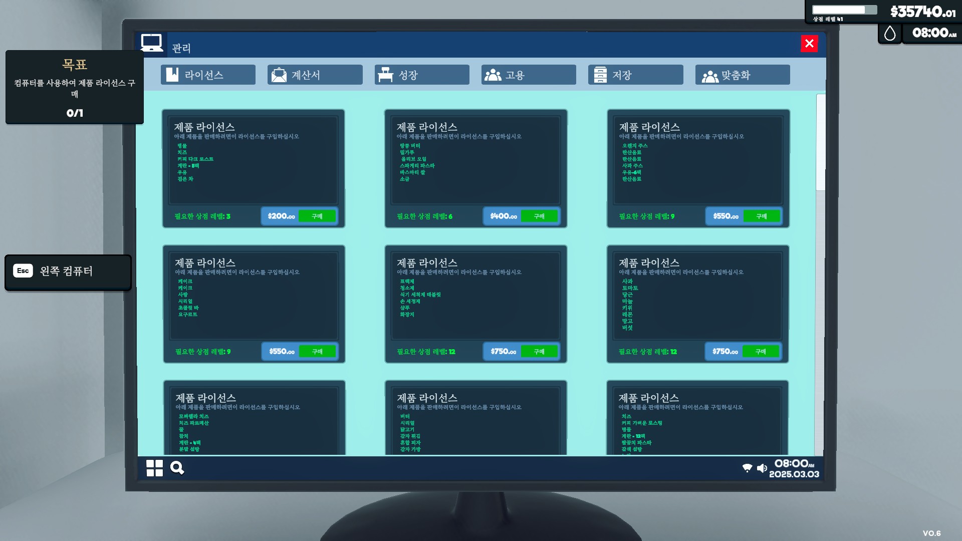Click 커피 다크 로스트 in the first card
962x541 pixels.
195,159
